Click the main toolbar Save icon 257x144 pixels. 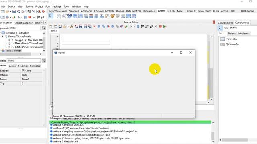[x=14, y=11]
